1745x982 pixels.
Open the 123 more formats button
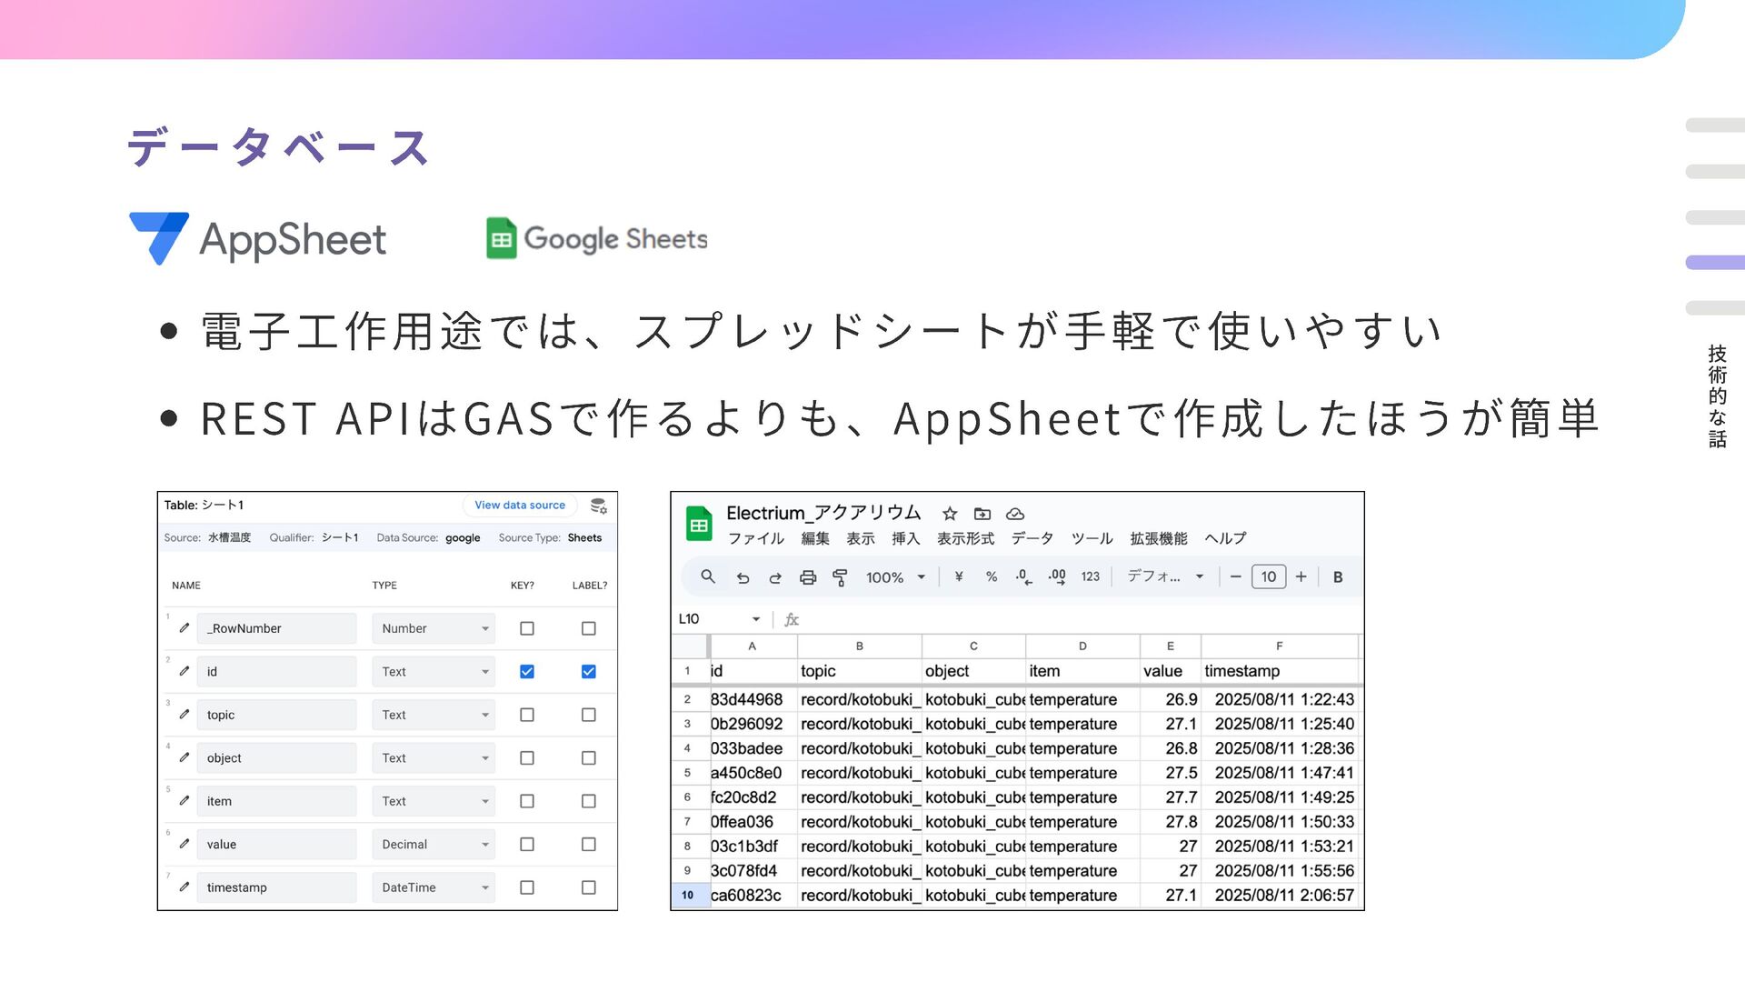click(1091, 576)
